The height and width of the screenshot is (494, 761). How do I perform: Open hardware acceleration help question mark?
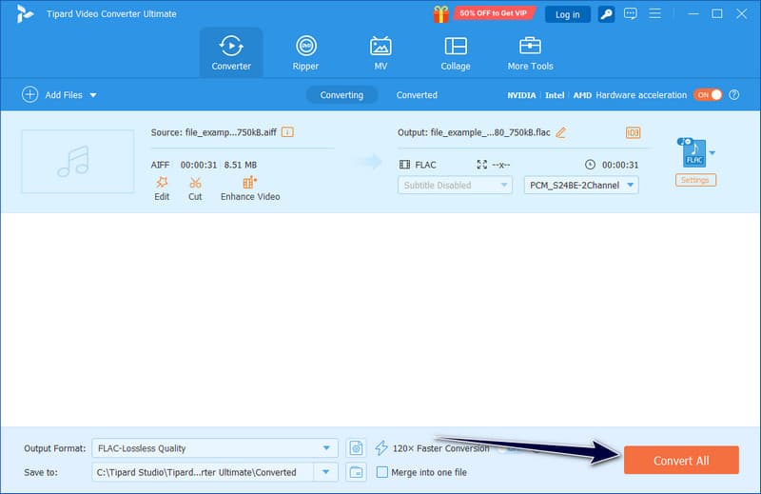coord(734,95)
